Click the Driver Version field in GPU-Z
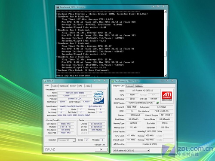 point(150,131)
